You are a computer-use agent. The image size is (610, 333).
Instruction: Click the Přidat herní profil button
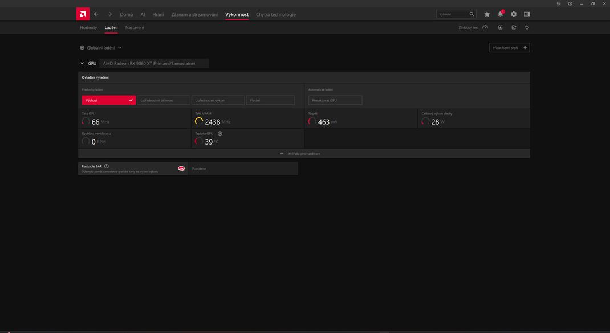point(509,48)
